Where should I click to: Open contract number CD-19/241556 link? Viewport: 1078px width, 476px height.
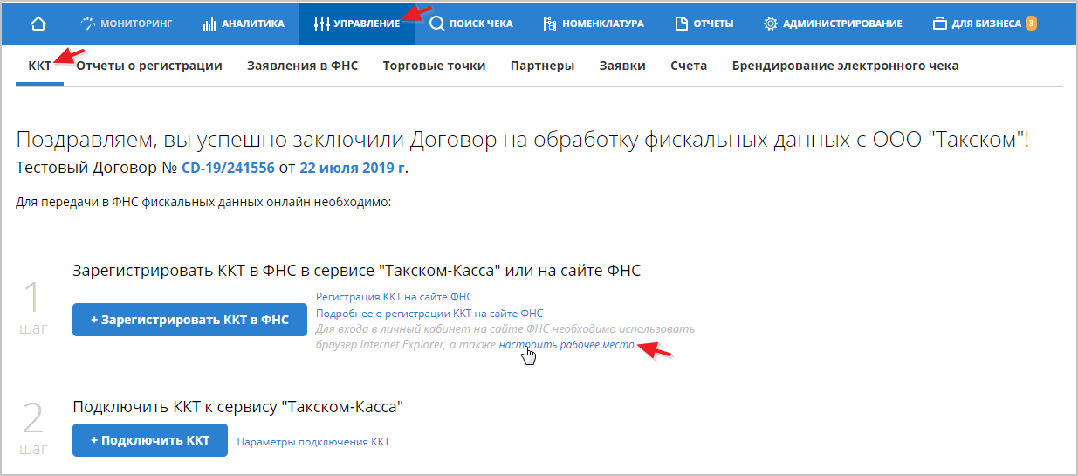228,168
